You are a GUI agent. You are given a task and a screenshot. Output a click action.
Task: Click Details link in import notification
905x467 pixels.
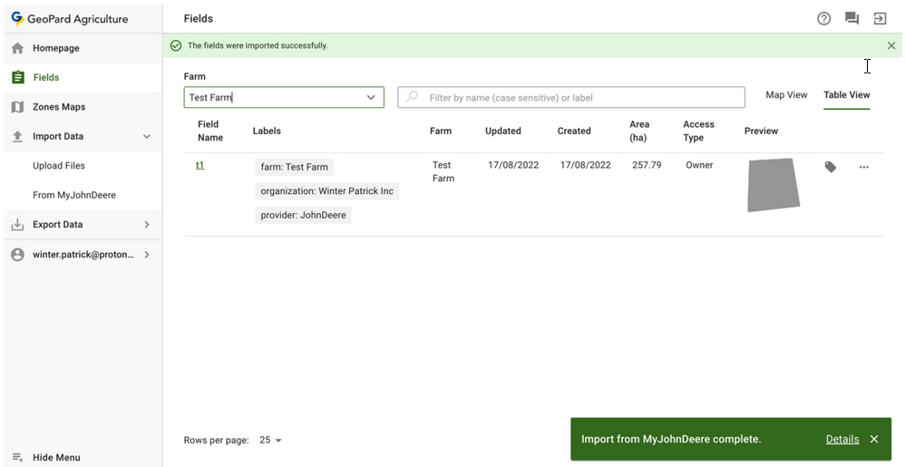tap(842, 439)
